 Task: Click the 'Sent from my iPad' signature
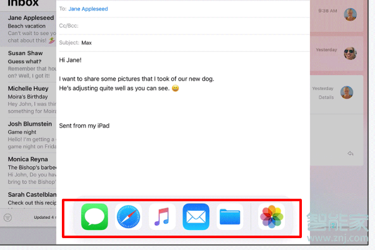pyautogui.click(x=84, y=126)
